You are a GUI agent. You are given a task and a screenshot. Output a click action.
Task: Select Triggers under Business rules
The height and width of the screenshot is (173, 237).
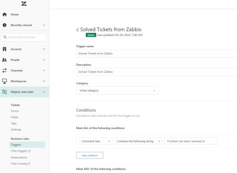click(x=27, y=145)
